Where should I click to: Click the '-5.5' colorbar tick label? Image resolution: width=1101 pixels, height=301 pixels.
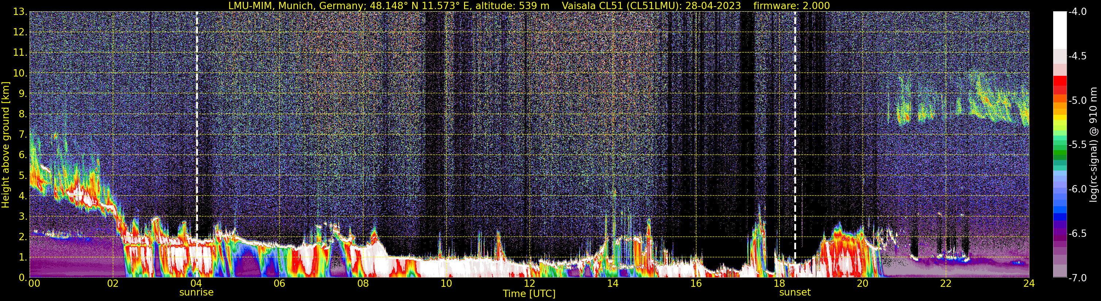tap(1078, 145)
